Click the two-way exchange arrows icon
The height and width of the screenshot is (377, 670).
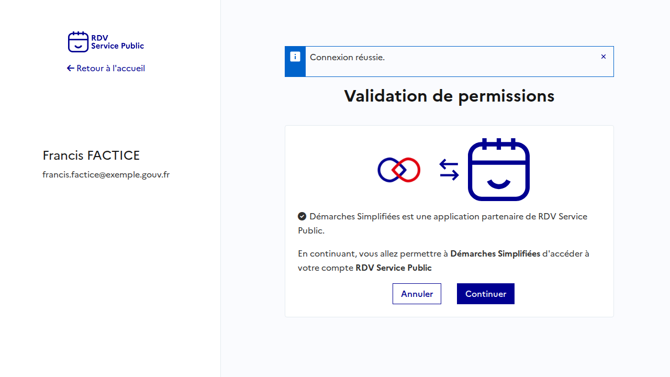tap(449, 170)
